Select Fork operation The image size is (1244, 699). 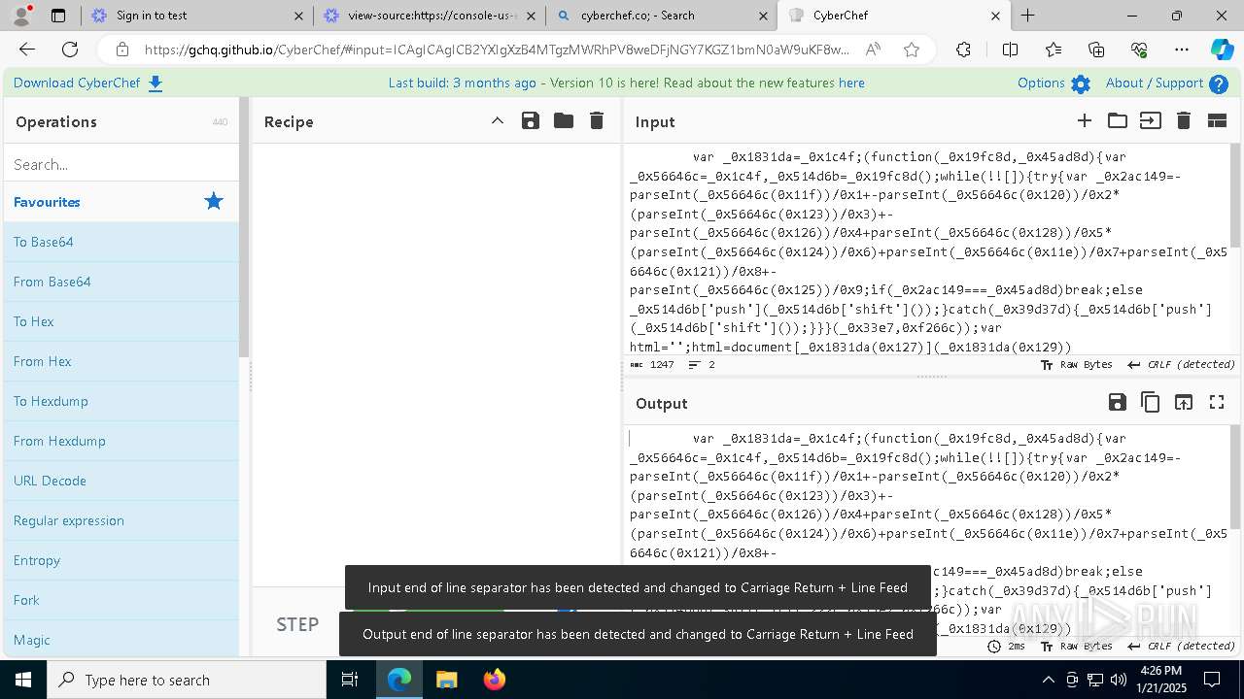click(x=121, y=600)
